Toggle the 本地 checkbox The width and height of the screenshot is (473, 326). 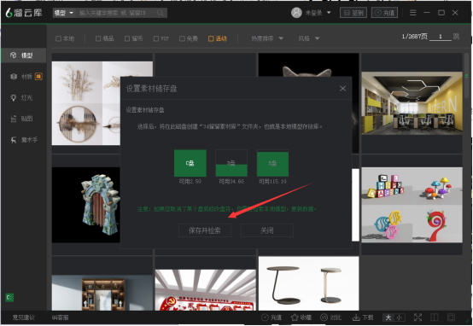point(59,38)
